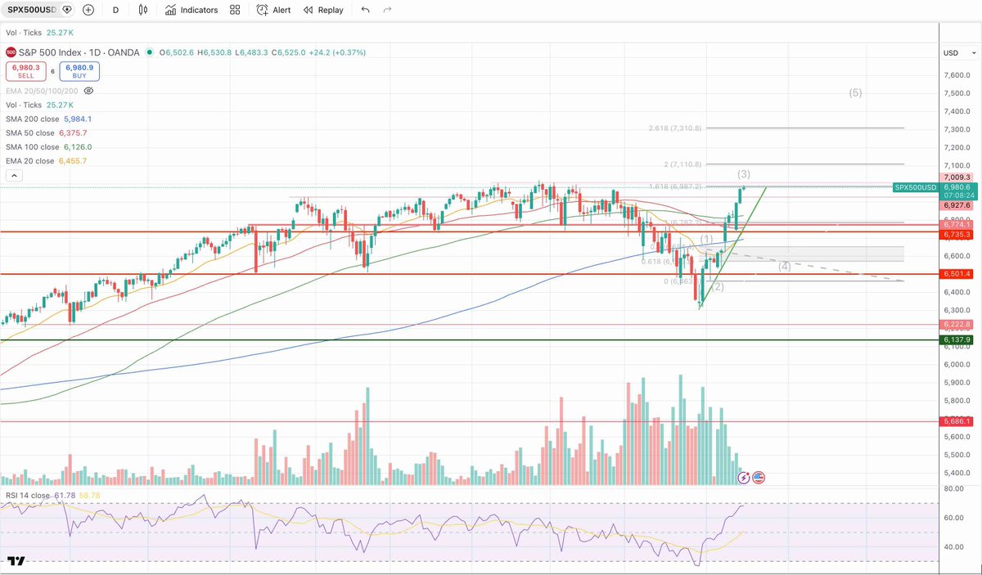Open the lightning event icon on chart
982x575 pixels.
(744, 476)
